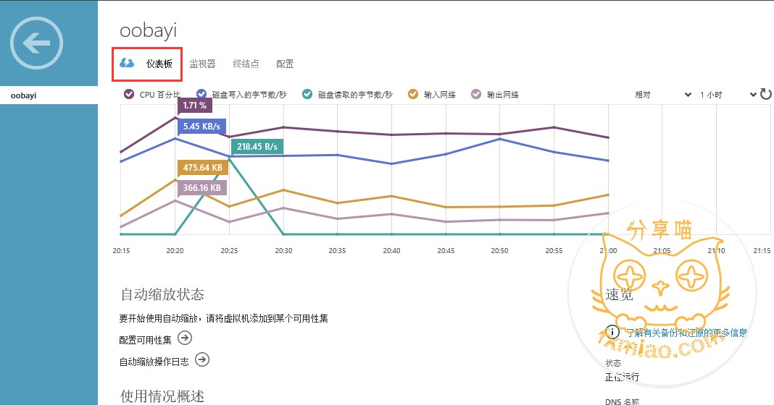This screenshot has width=774, height=405.
Task: Select the 仪表板 tab
Action: coord(159,64)
